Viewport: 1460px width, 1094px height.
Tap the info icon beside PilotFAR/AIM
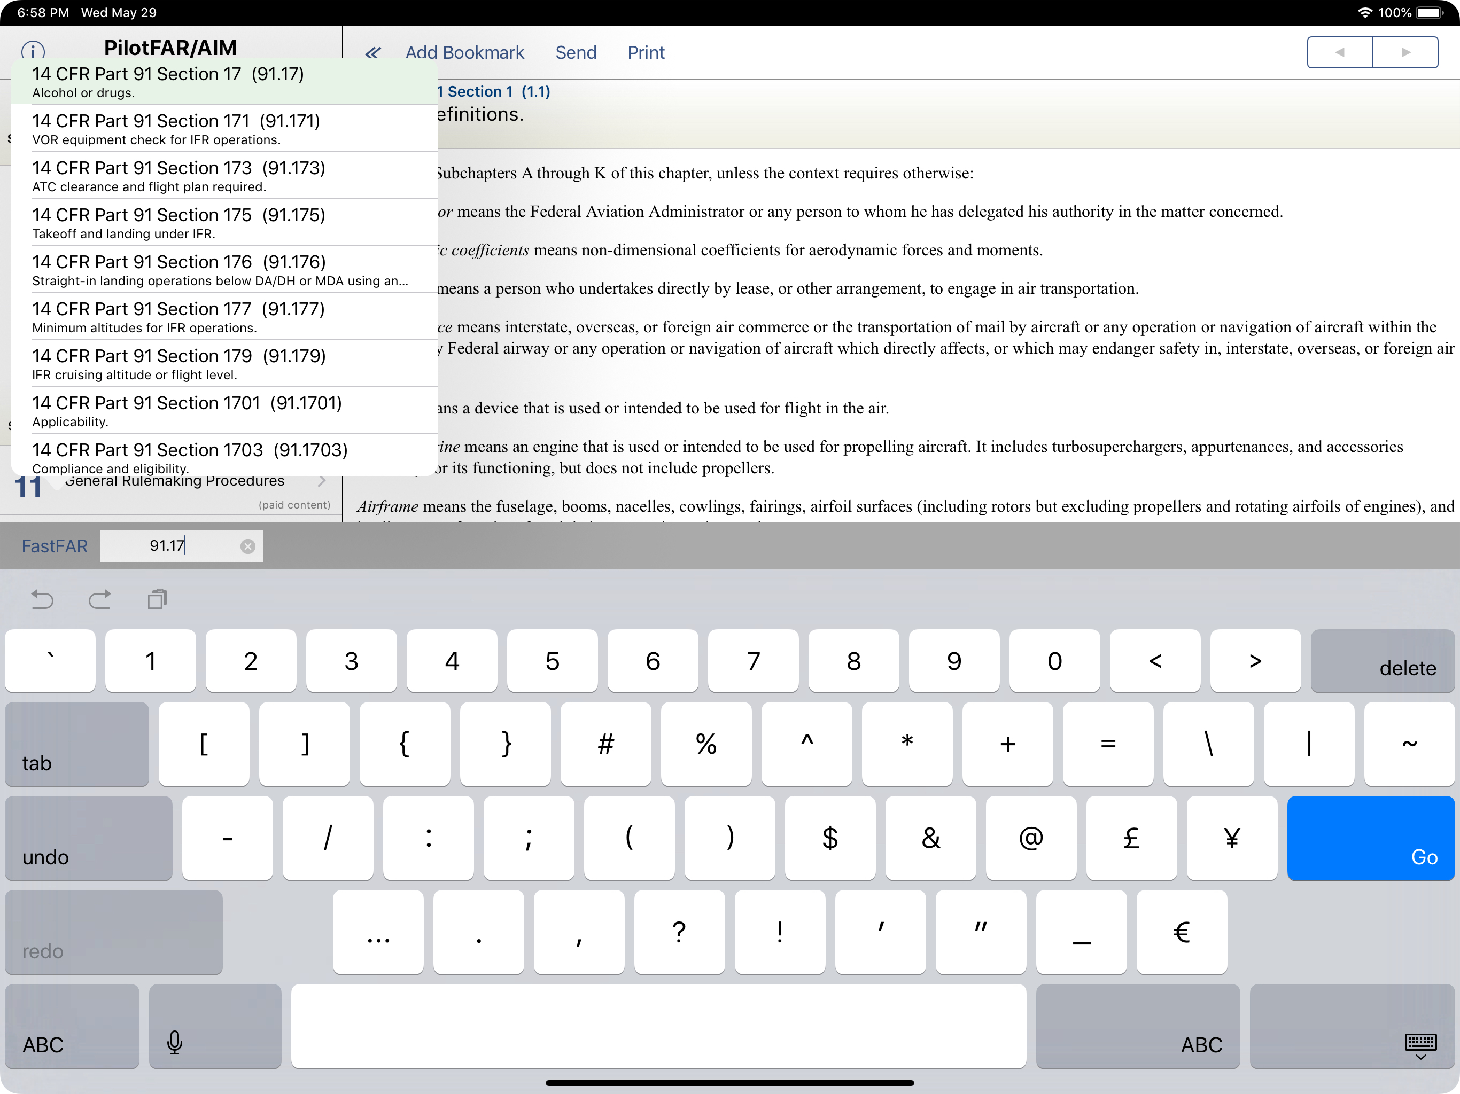[33, 51]
